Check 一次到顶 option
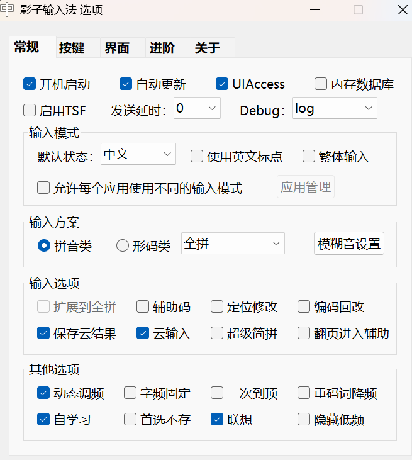Viewport: 412px width, 460px height. click(x=217, y=393)
